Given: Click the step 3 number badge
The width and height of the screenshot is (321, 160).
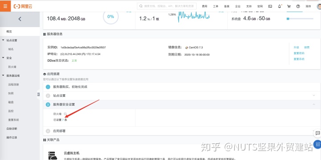Looking at the screenshot, I should 48,104.
